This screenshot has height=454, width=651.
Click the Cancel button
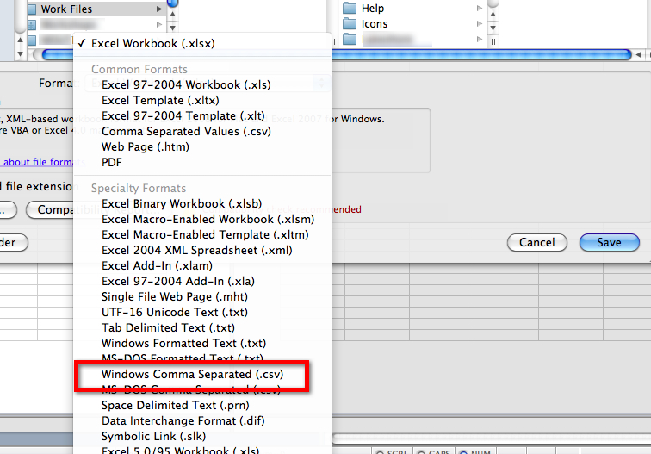[536, 242]
